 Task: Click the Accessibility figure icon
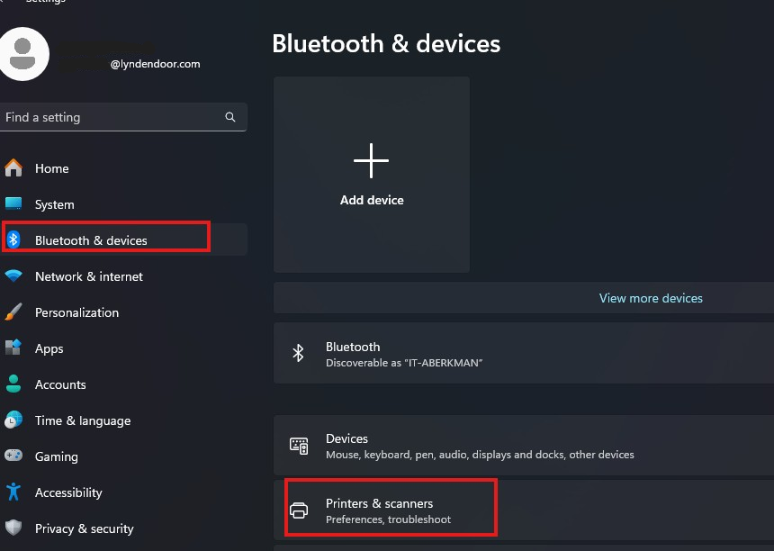click(13, 492)
